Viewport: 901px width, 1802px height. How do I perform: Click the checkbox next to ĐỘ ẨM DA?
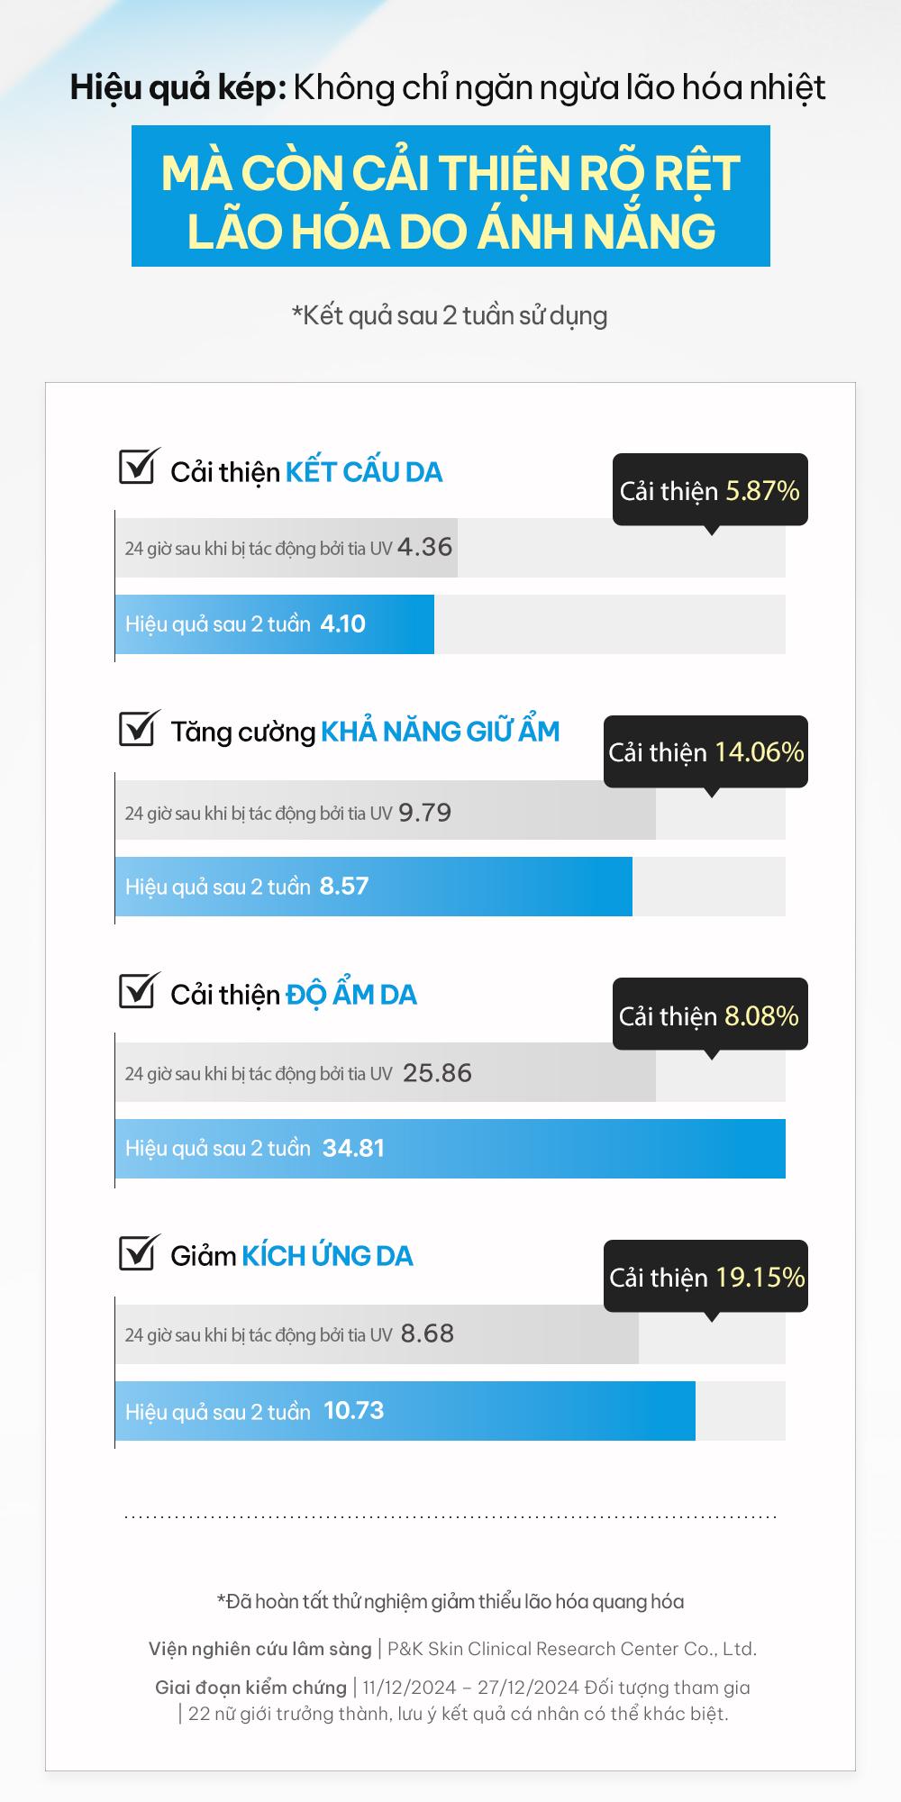(x=138, y=992)
